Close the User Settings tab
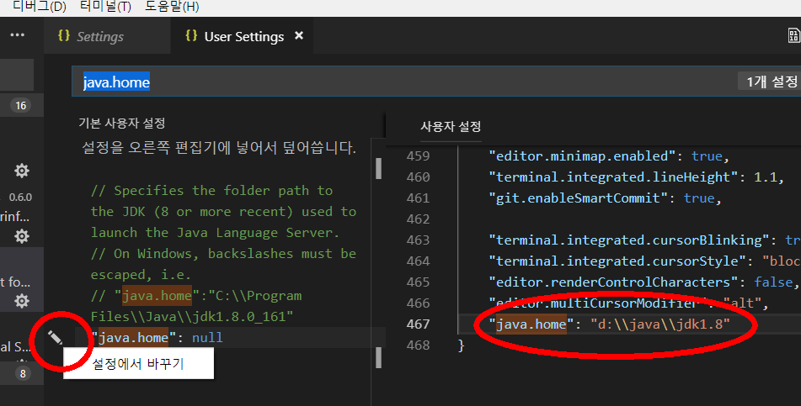The image size is (801, 406). [298, 36]
